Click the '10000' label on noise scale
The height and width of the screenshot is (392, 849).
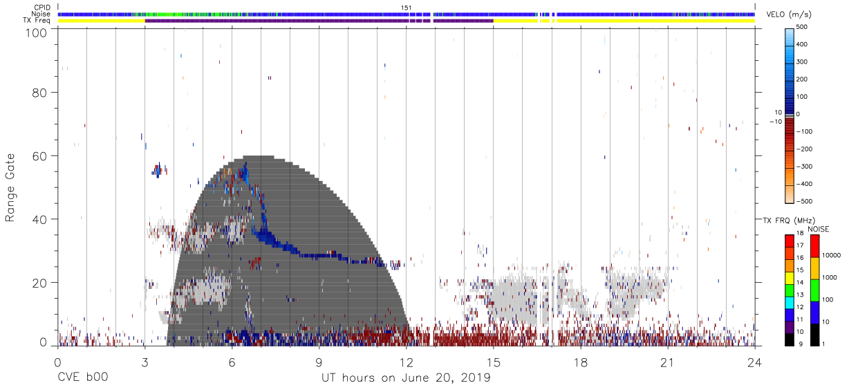pyautogui.click(x=832, y=255)
